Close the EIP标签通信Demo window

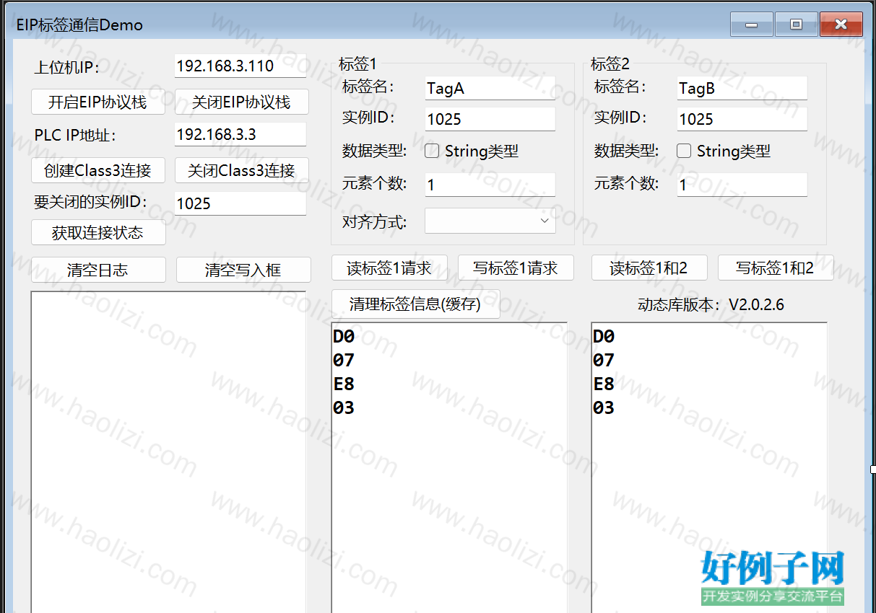pos(841,25)
